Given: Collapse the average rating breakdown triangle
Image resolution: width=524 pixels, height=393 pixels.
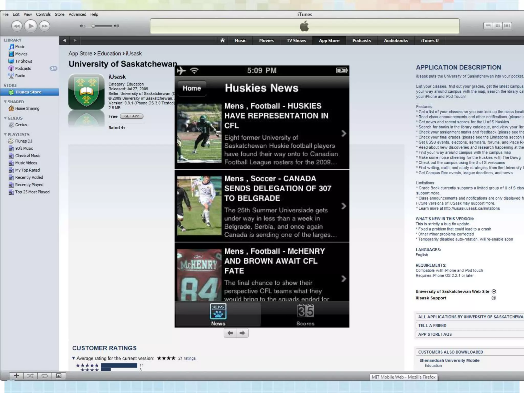Looking at the screenshot, I should pyautogui.click(x=74, y=358).
